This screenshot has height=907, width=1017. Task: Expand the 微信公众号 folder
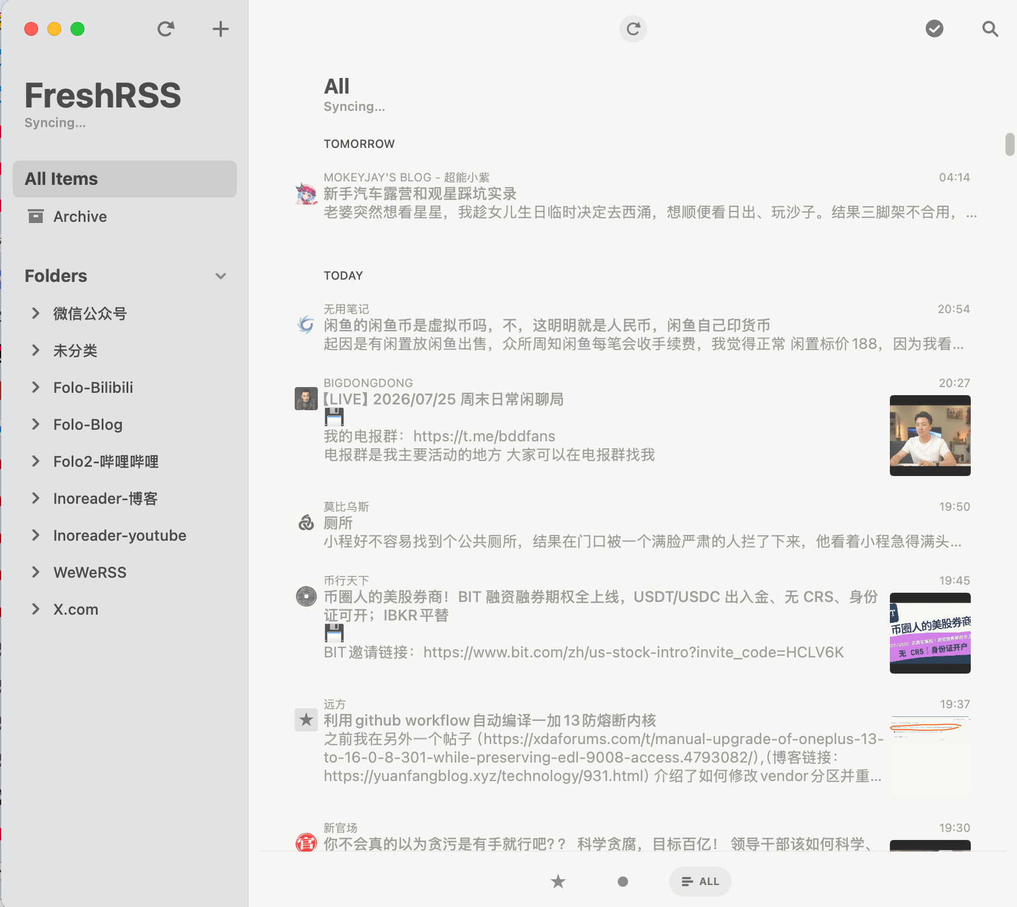[x=36, y=313]
